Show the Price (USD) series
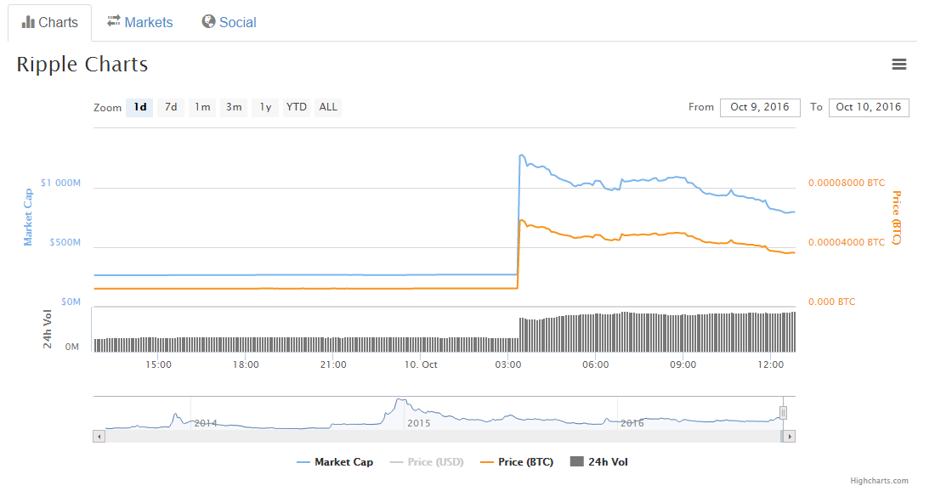 click(427, 462)
